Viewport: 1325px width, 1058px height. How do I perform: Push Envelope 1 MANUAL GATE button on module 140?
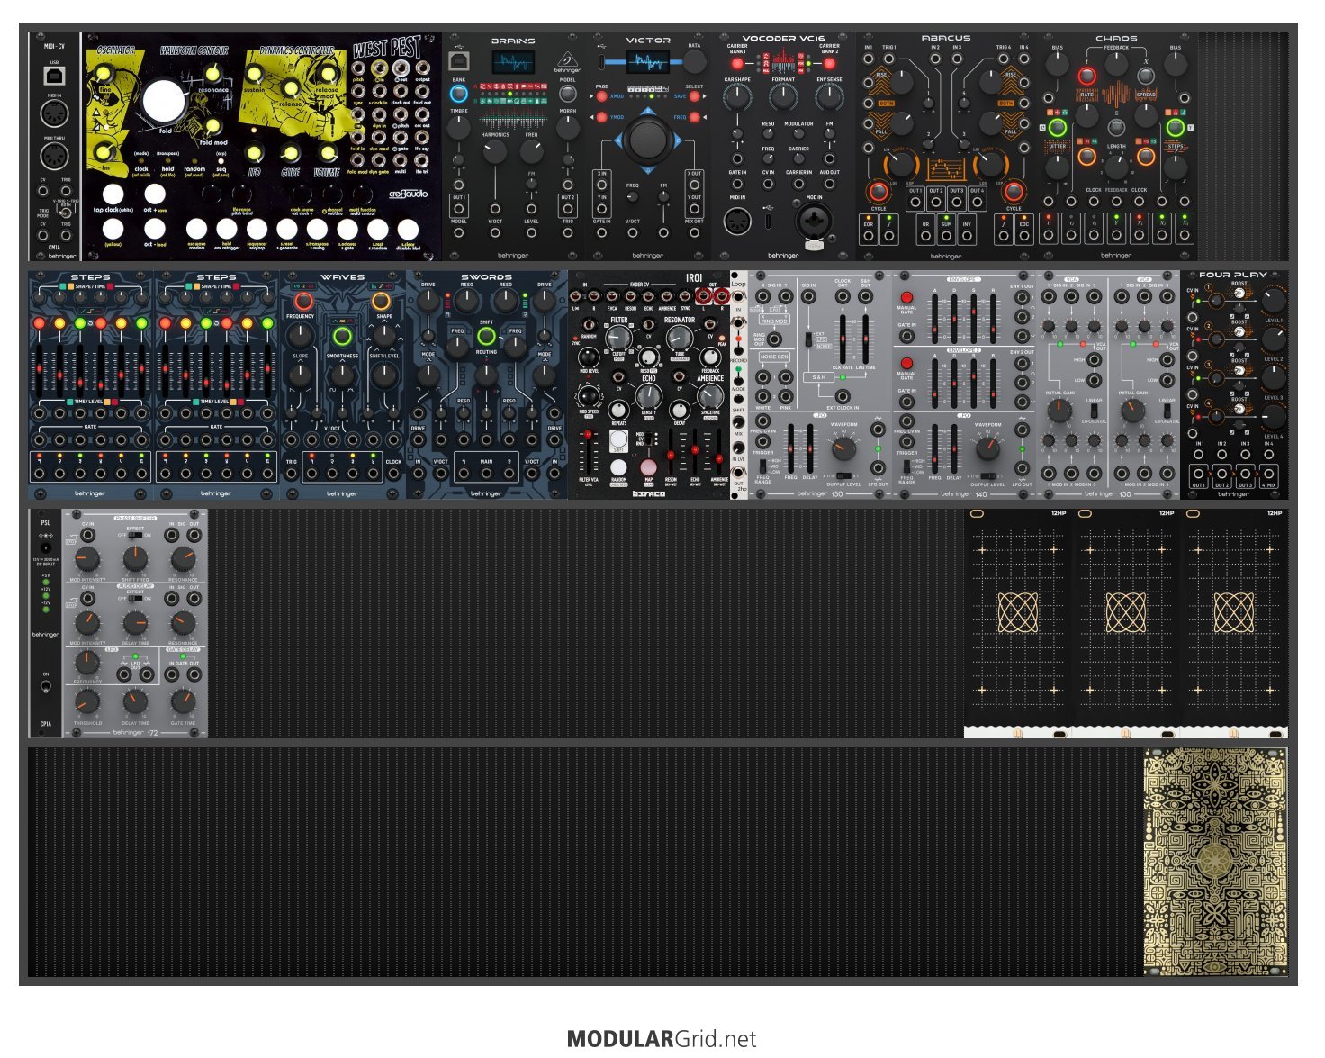[x=906, y=298]
